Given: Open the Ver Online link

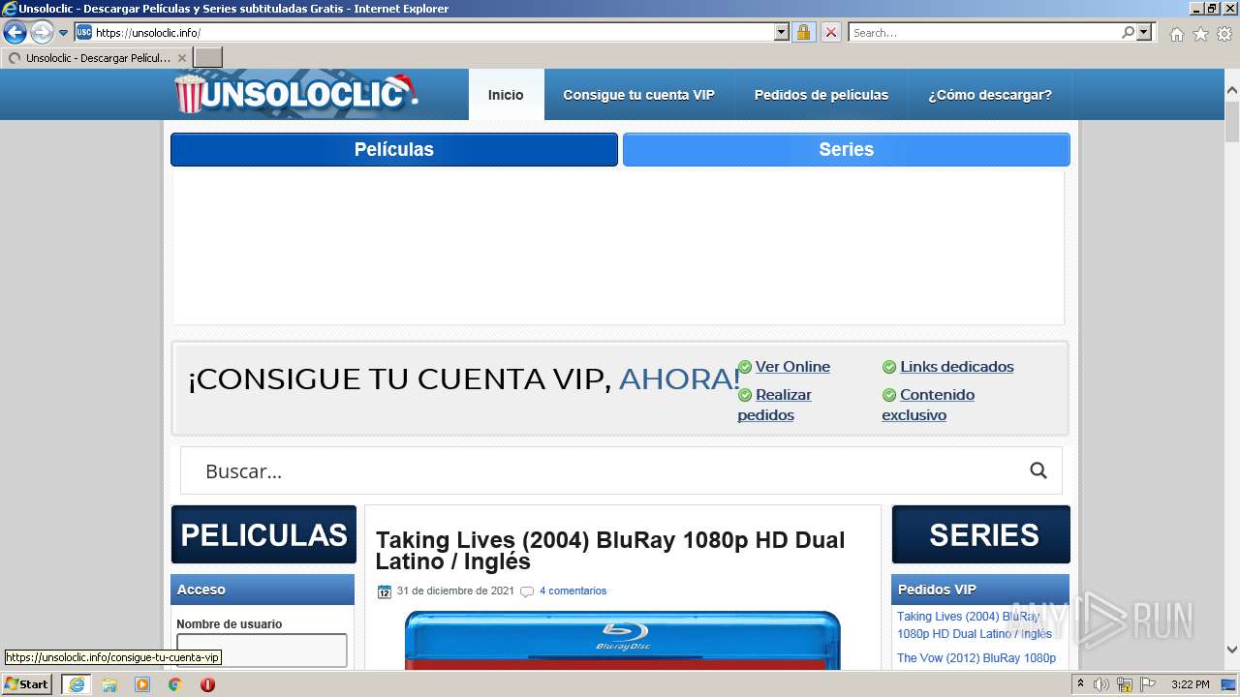Looking at the screenshot, I should [792, 367].
